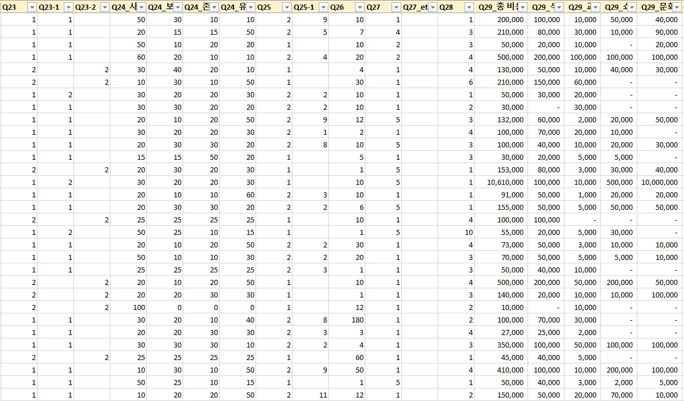Expand the Q25-1 filter arrow
Image resolution: width=684 pixels, height=401 pixels.
pyautogui.click(x=324, y=7)
